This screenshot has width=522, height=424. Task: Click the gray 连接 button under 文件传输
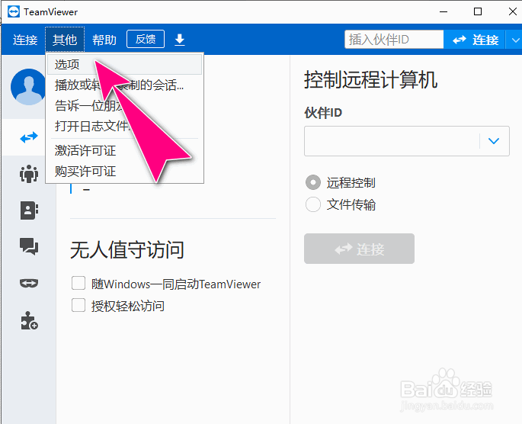coord(359,249)
